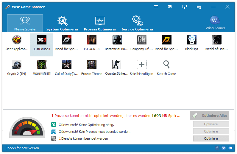Open the Client Application game icon
The image size is (237, 154).
tap(17, 40)
